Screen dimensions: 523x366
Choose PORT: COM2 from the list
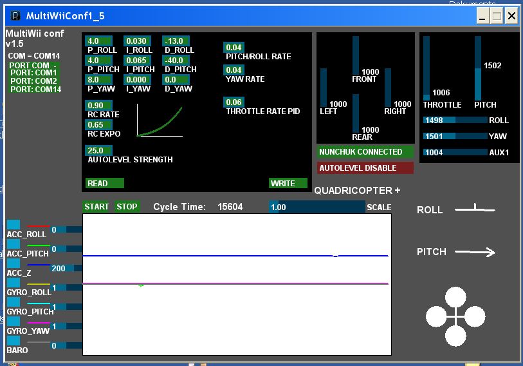[33, 81]
